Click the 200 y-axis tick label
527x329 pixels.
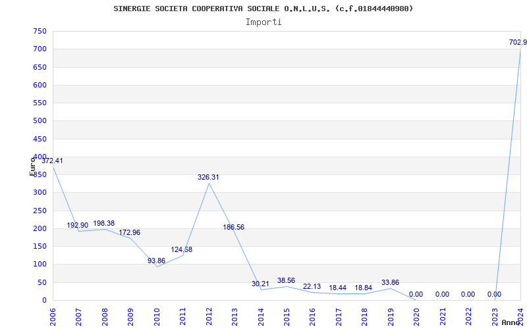[40, 228]
